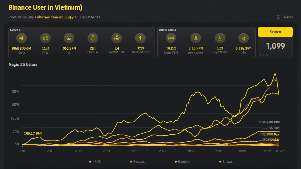Click the waveform icon above 80,2800 GM

tap(21, 38)
